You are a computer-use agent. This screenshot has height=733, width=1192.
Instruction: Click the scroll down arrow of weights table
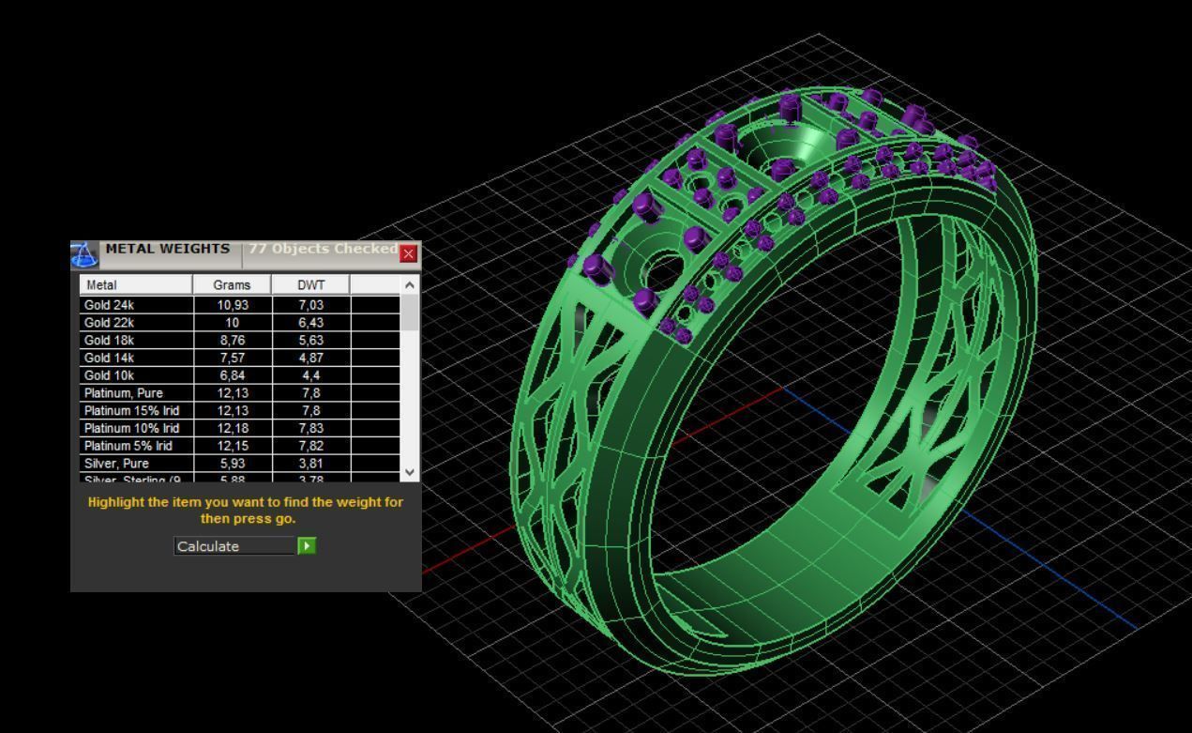pos(409,472)
